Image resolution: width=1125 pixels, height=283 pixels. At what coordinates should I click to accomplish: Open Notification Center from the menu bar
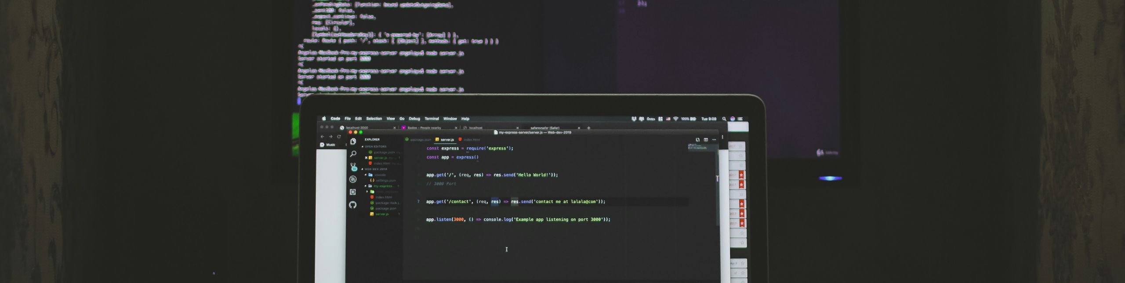click(x=740, y=119)
